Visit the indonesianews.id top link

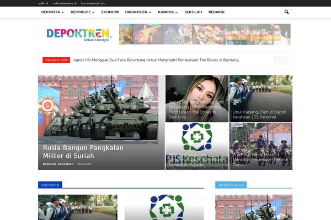[x=65, y=3]
